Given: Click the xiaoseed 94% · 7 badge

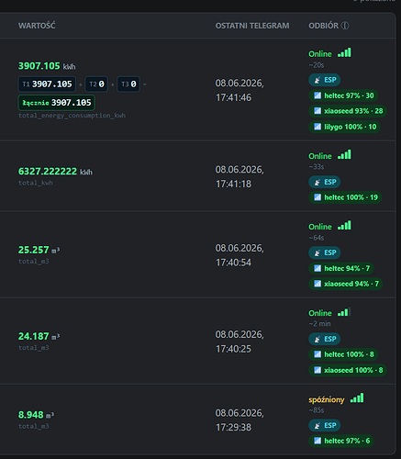Looking at the screenshot, I should pos(346,284).
